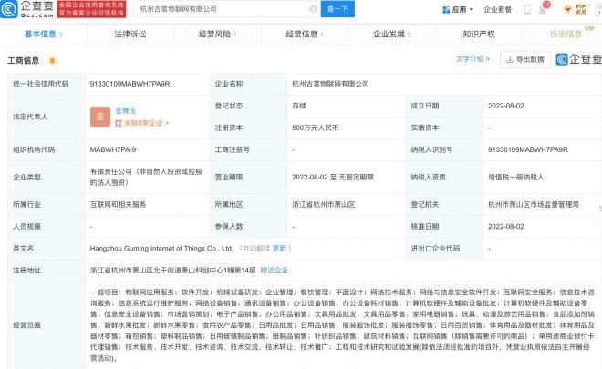602x369 pixels.
Task: Click 更新 next to the auto-translated name
Action: pyautogui.click(x=280, y=247)
